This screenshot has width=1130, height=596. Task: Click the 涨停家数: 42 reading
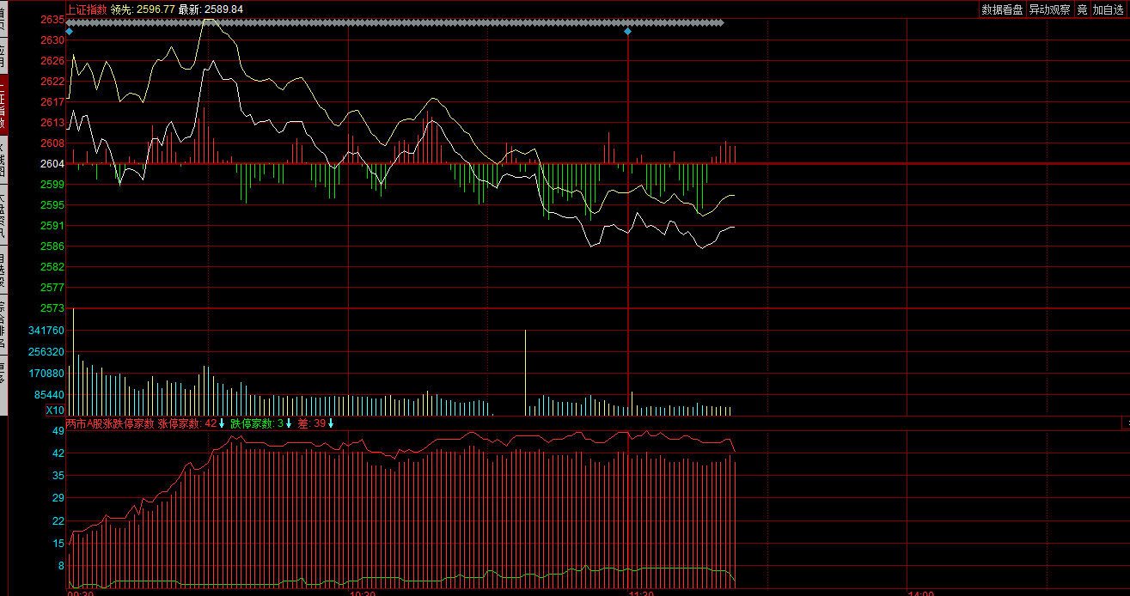pyautogui.click(x=187, y=423)
